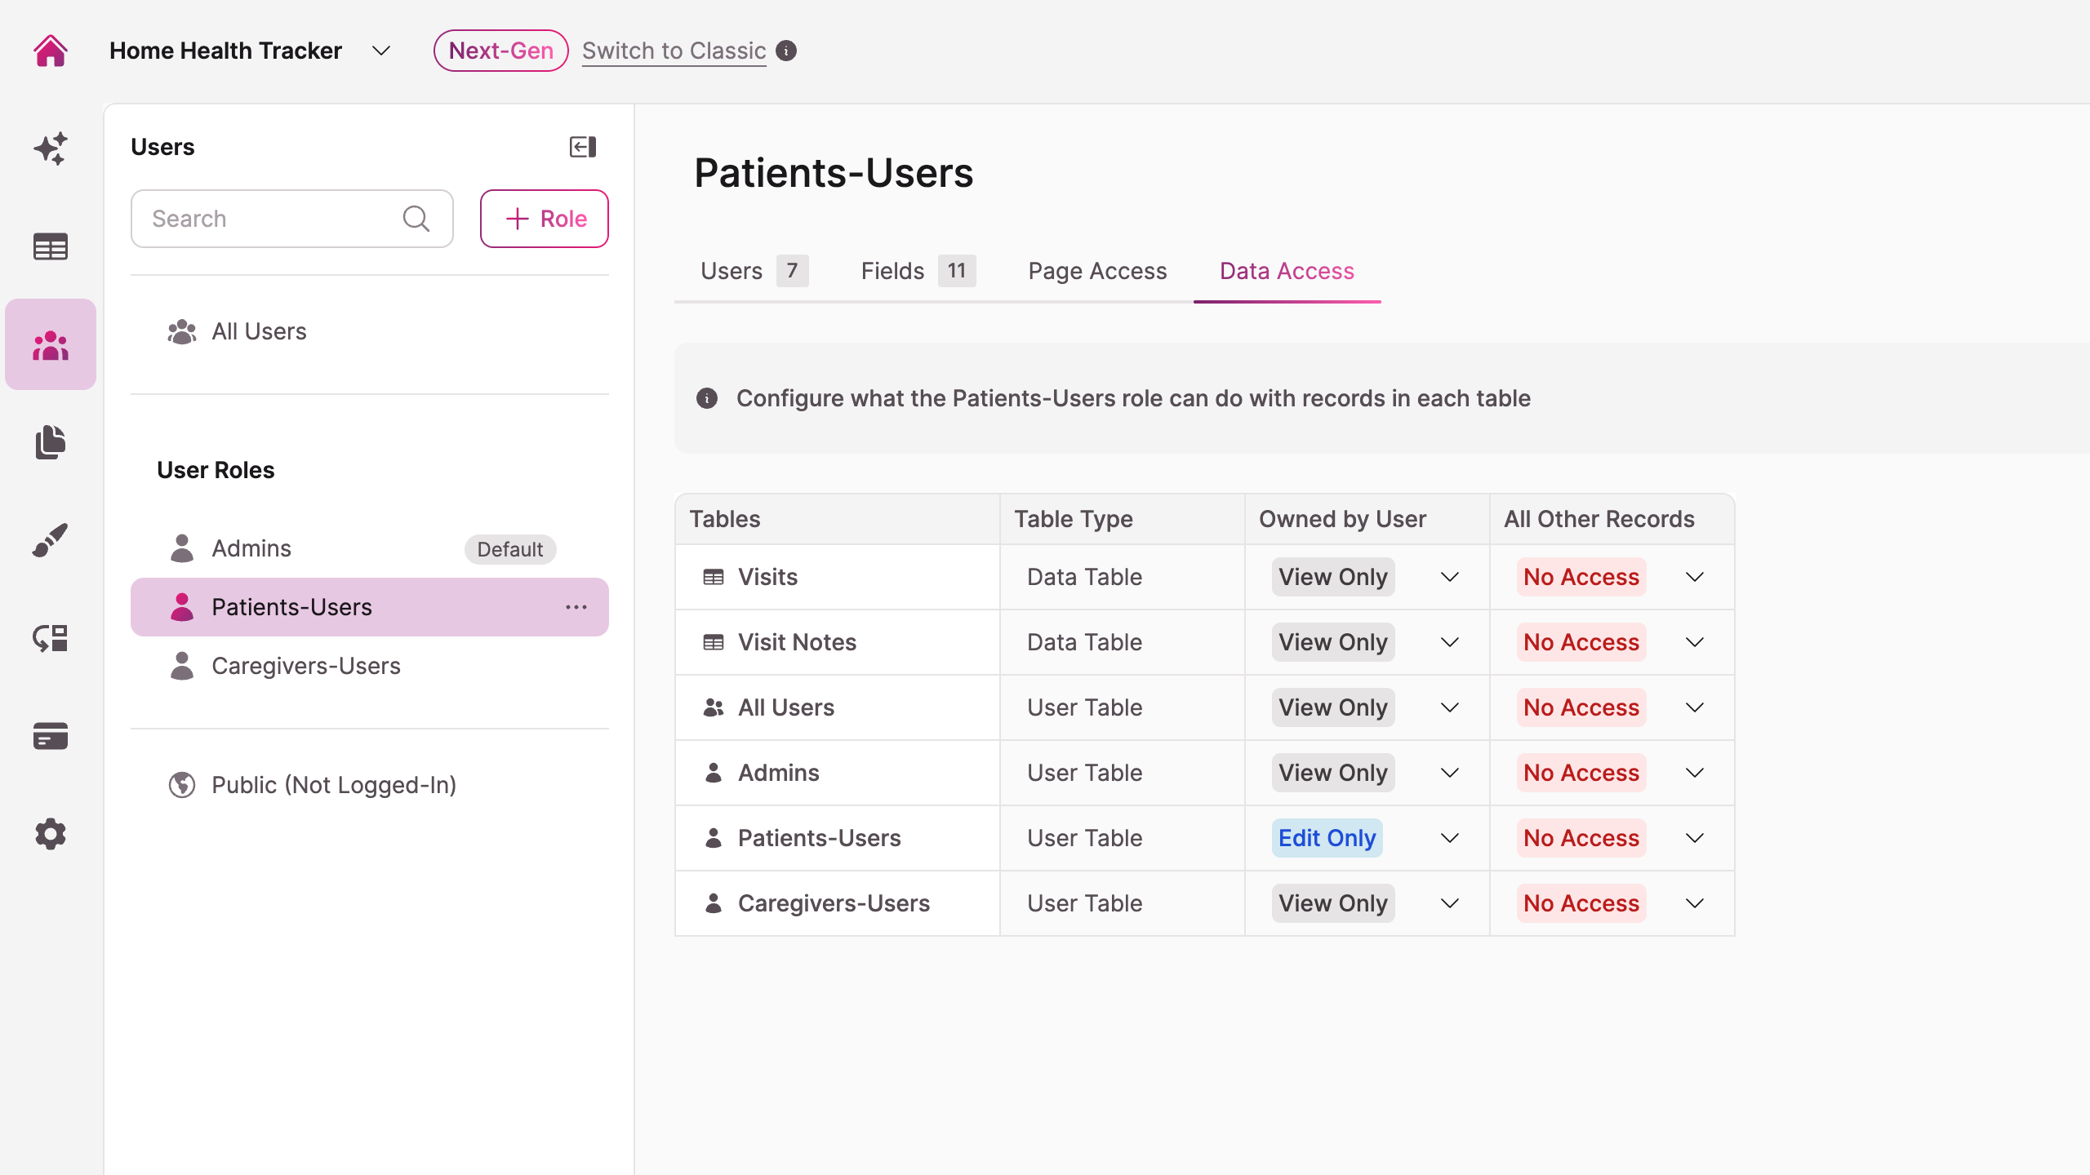Open the Pages icon in sidebar

tap(51, 442)
